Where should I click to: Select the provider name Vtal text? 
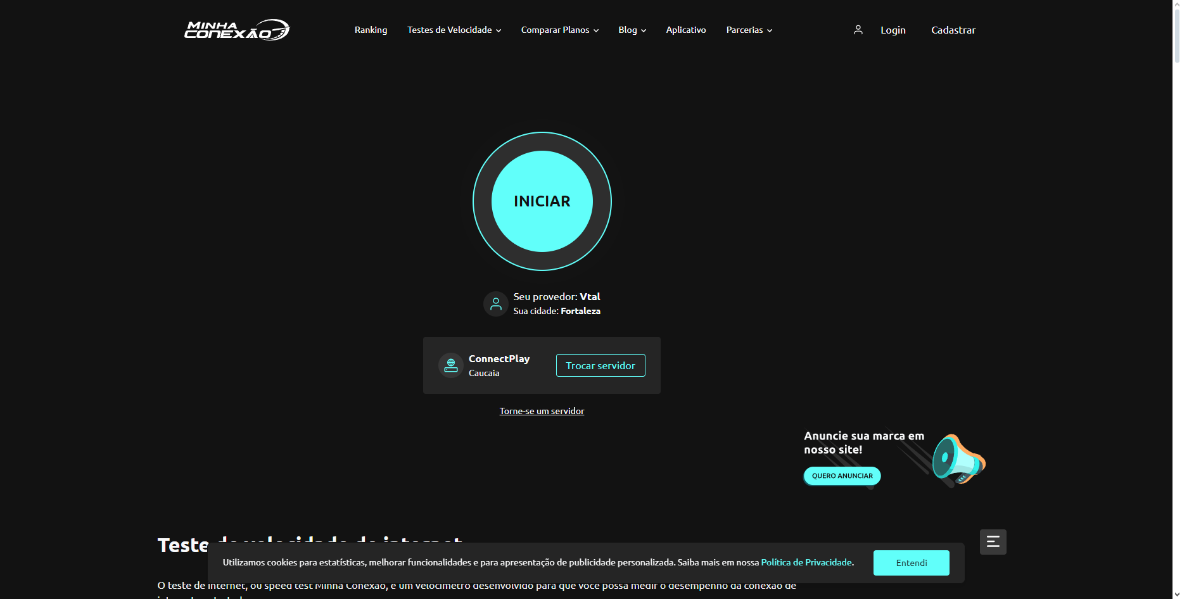(590, 296)
